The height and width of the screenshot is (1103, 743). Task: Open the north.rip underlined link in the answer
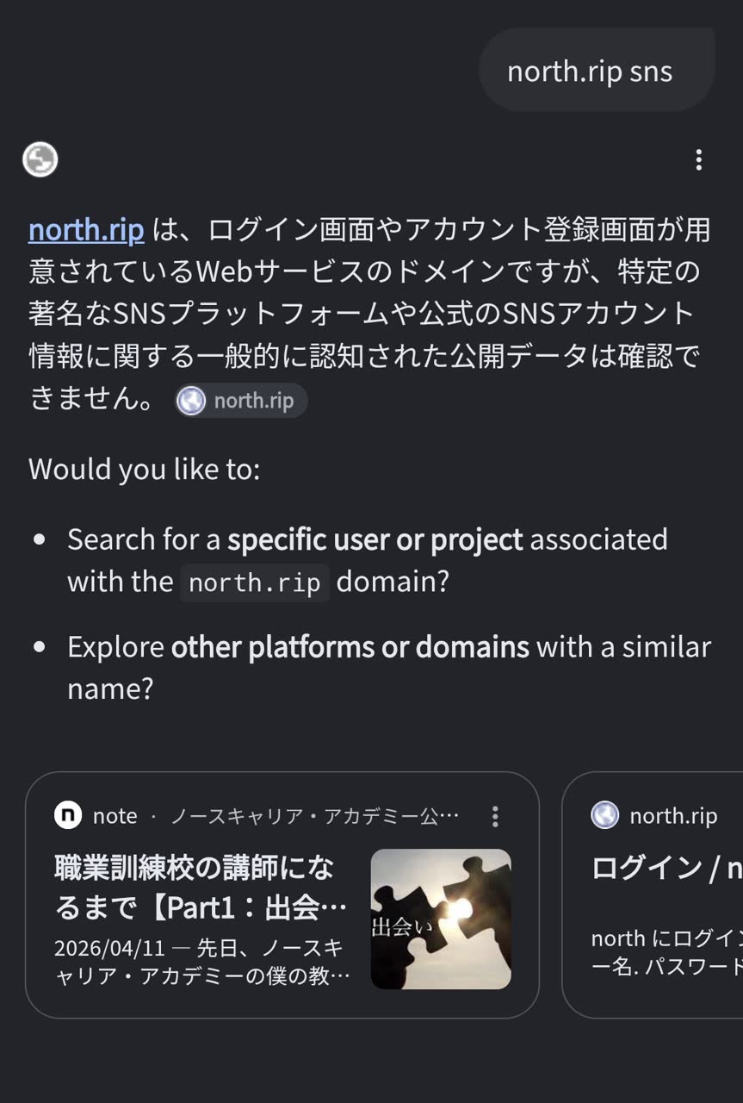(86, 230)
